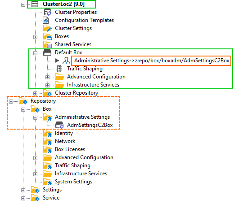Click the Cluster Settings wrench folder icon
The height and width of the screenshot is (204, 243).
pos(47,28)
